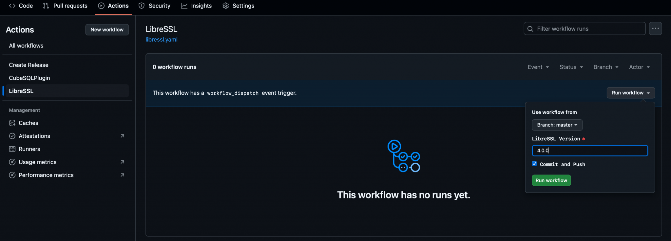671x241 pixels.
Task: Click the Security shield icon
Action: pyautogui.click(x=142, y=6)
